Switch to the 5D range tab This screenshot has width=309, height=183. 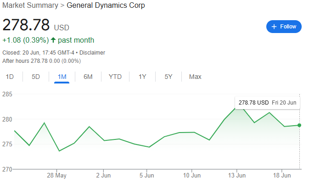pos(36,77)
